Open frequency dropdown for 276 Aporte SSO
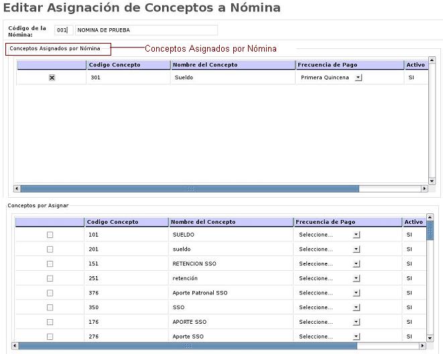 tap(356, 337)
